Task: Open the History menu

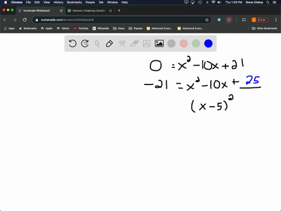Action: [x=59, y=2]
